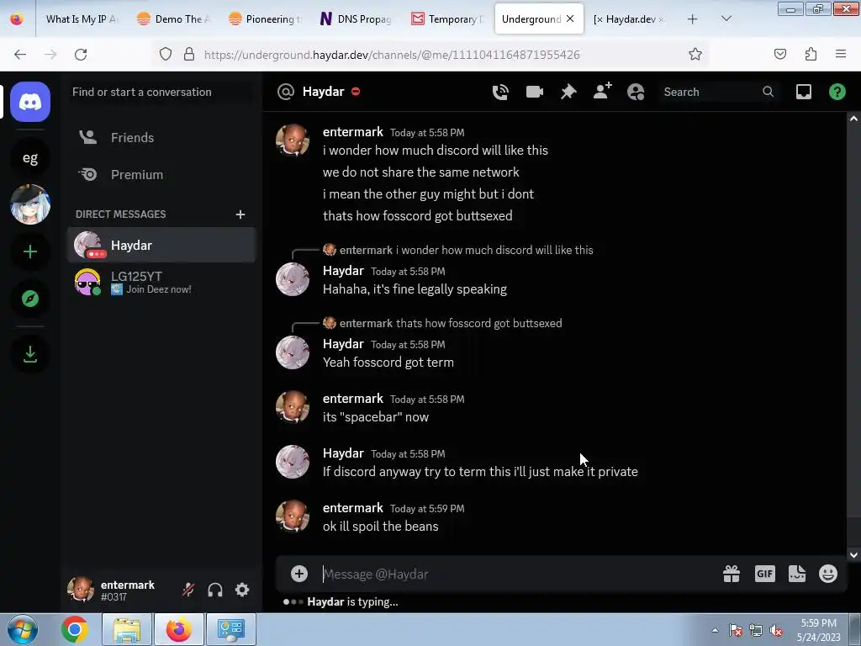Launch Chrome from the taskbar
This screenshot has height=646, width=861.
75,629
